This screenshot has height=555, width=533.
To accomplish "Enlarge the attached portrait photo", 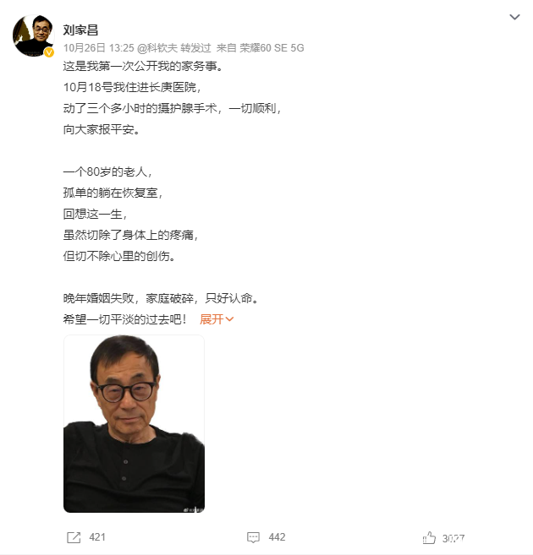I will 134,424.
